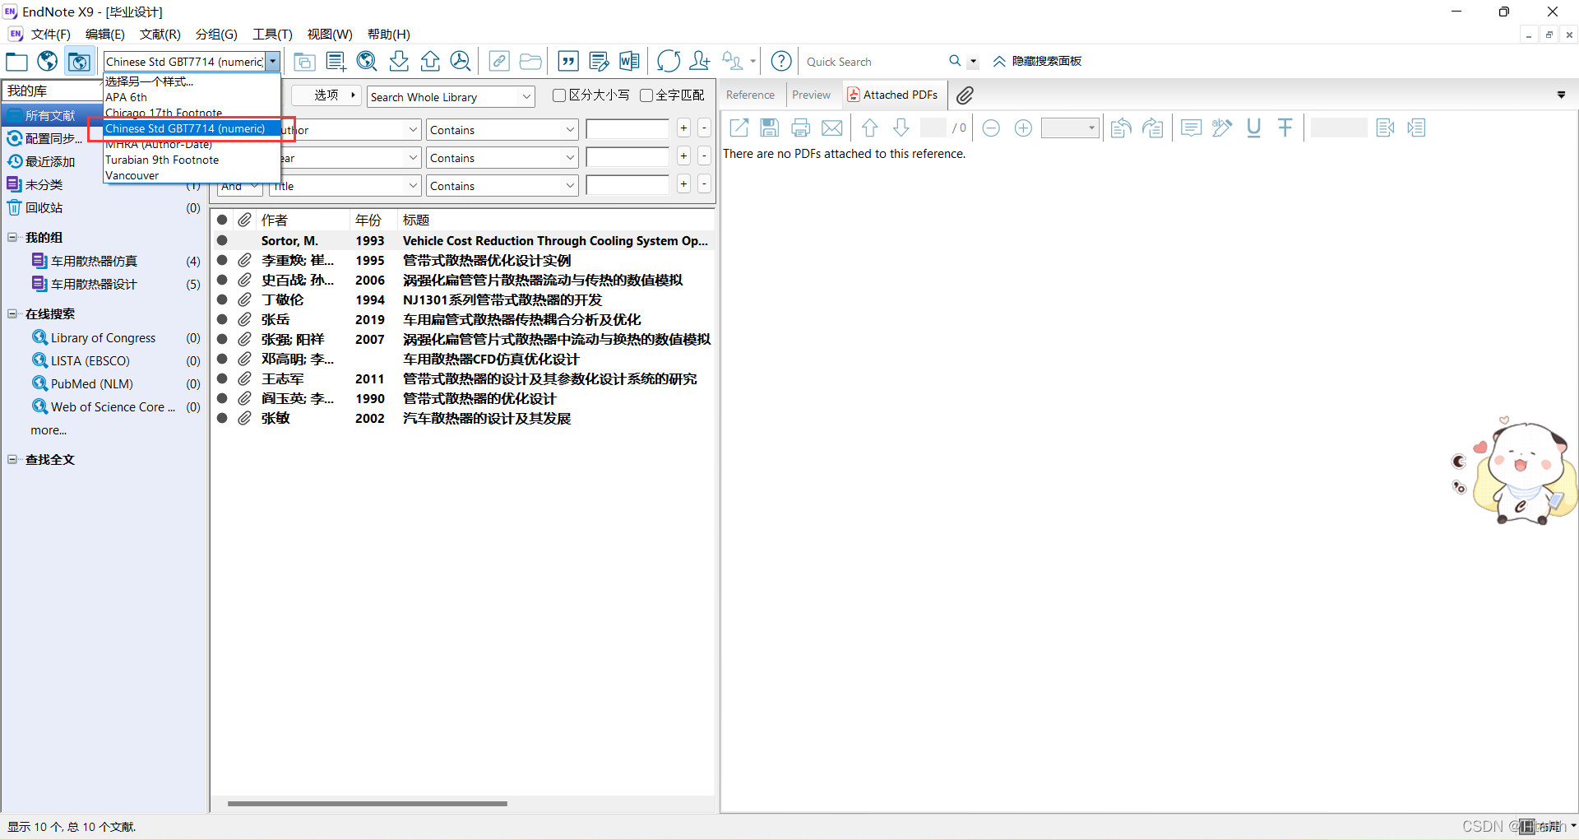Click the reference list horizontal scrollbar
Viewport: 1579px width, 840px height.
point(368,803)
